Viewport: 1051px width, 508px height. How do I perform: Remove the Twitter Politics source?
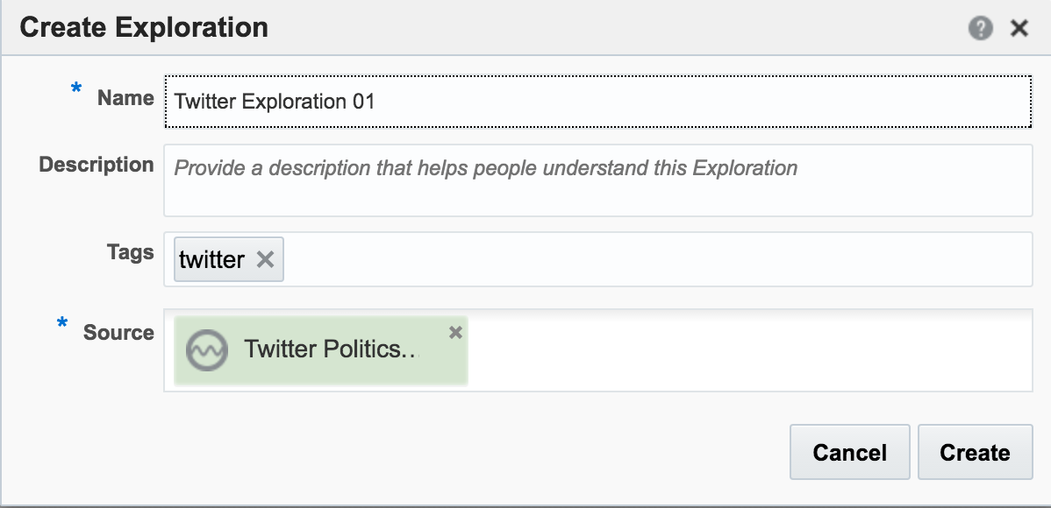pos(454,332)
